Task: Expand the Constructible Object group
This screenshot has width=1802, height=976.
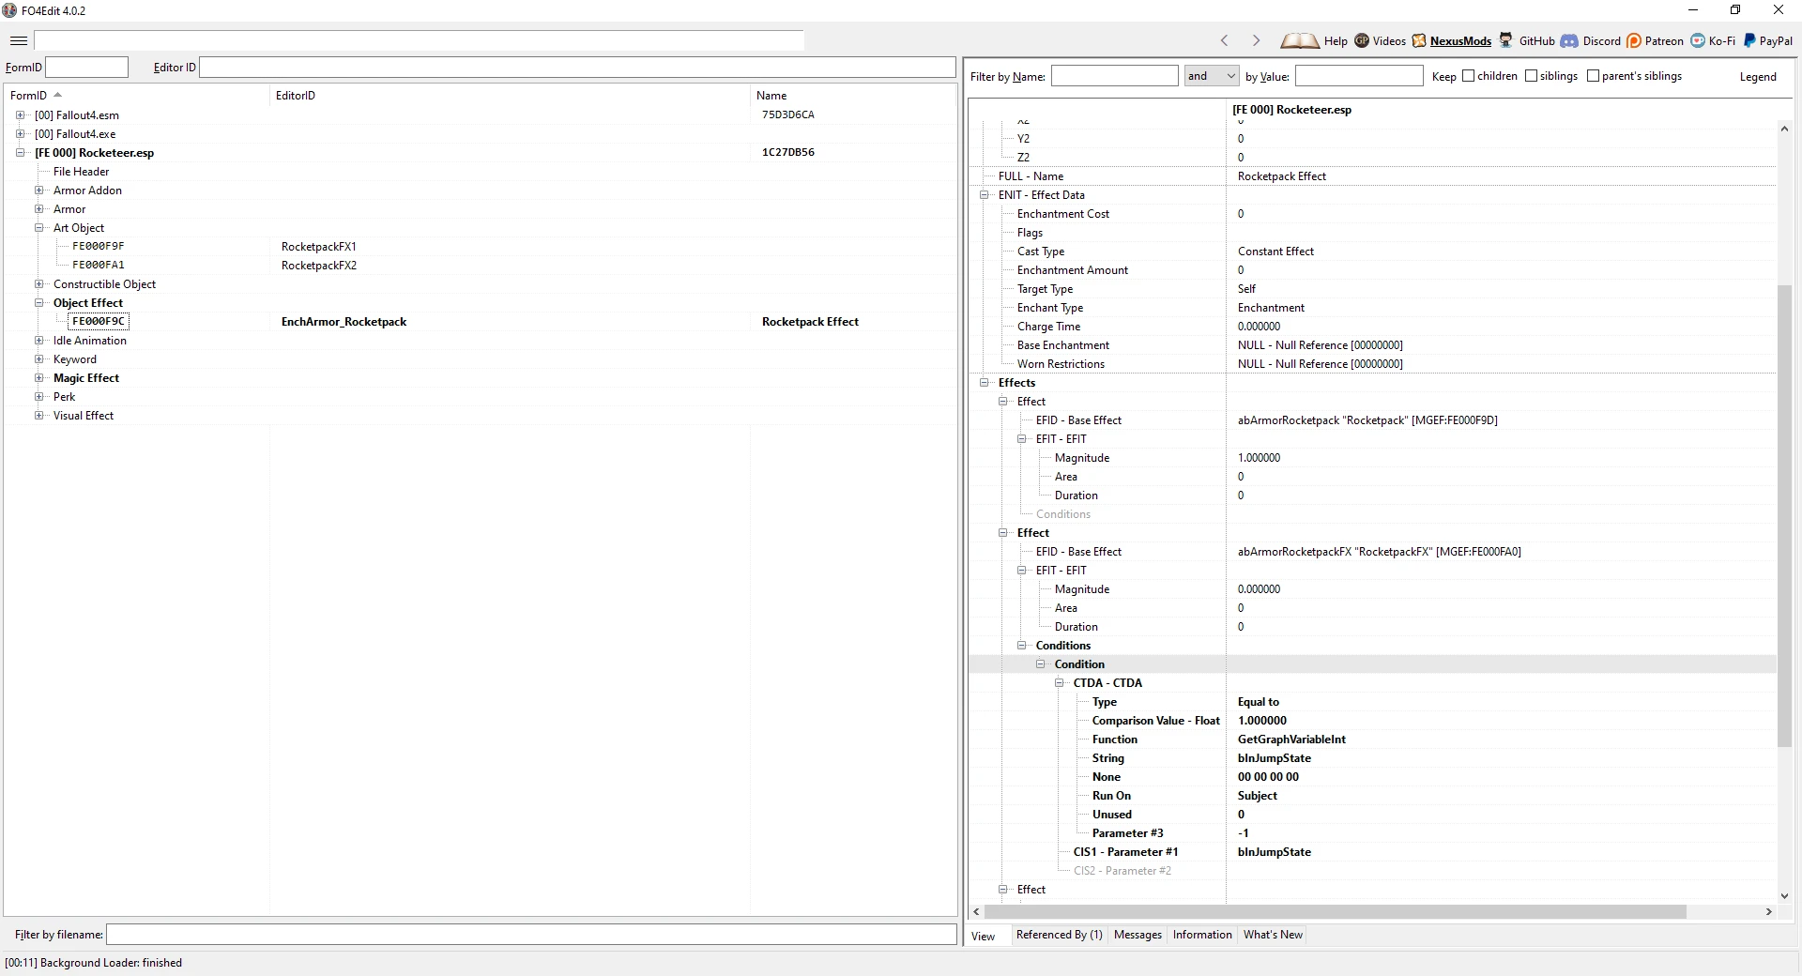Action: (39, 284)
